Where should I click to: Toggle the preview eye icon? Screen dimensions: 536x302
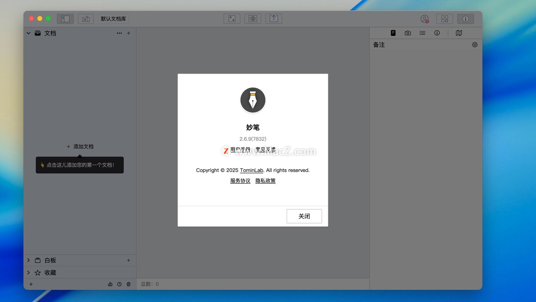click(x=253, y=19)
